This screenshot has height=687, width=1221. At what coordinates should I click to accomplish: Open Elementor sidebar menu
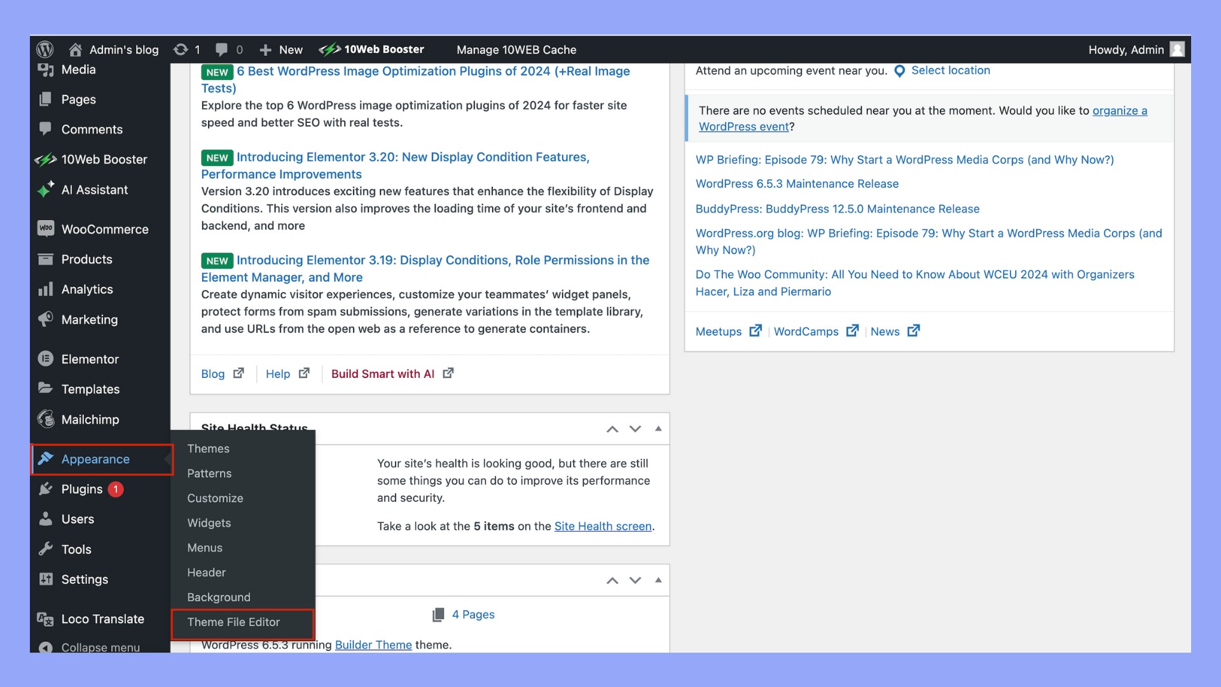90,359
